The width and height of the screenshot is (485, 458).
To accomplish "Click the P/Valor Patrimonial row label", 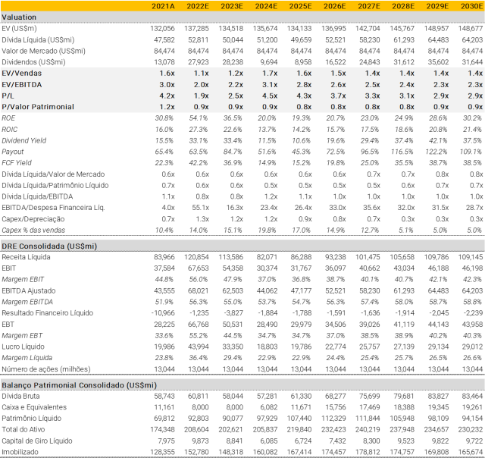I will (x=38, y=107).
